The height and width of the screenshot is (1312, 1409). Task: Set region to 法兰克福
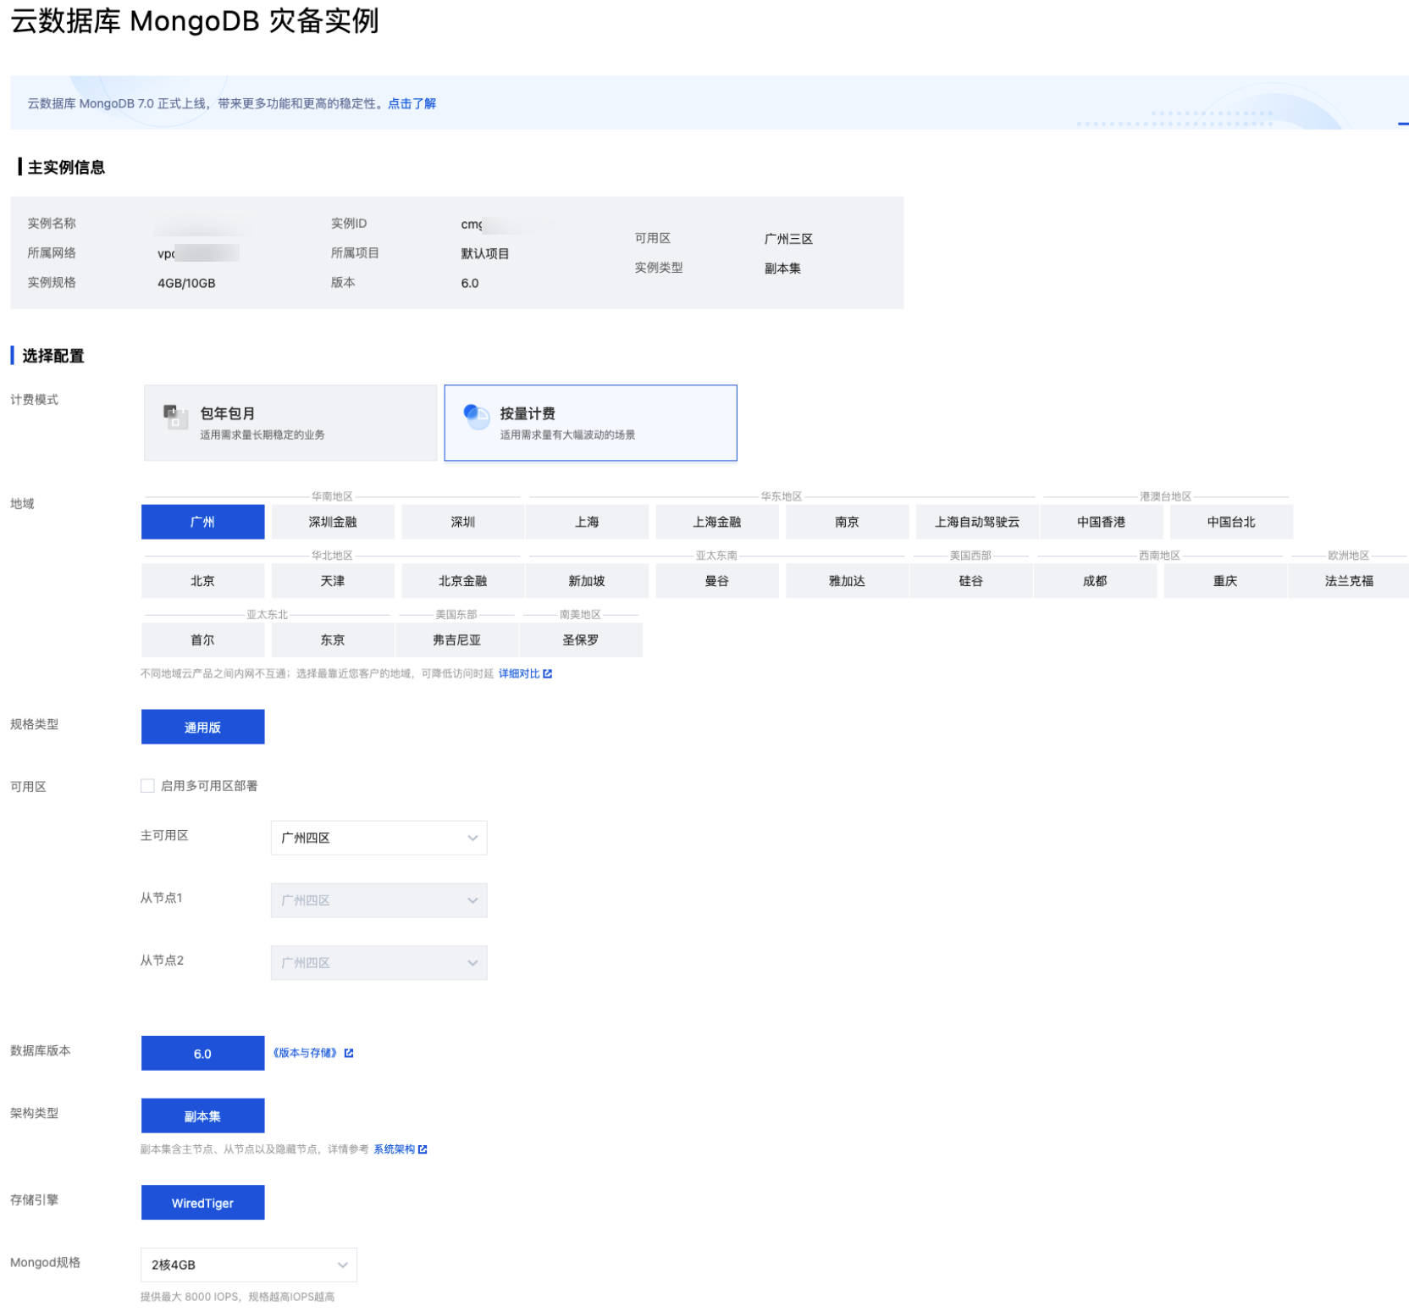tap(1349, 581)
